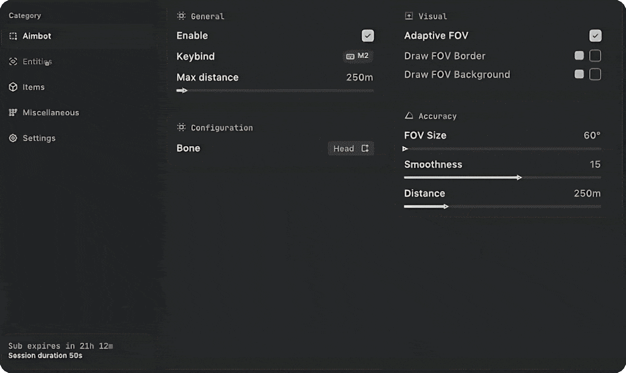Click the M2 keybind selector
The image size is (626, 373).
(x=357, y=56)
